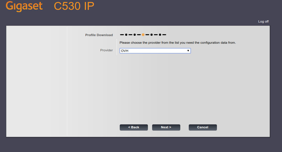Screen dimensions: 282x152
Task: Click the empty left sidebar panel
Action: (37, 82)
